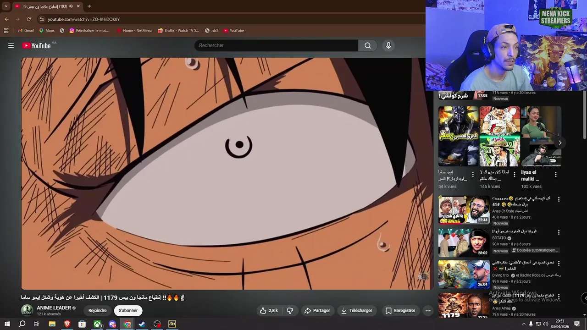Open options menu for BOTATO video
The image size is (587, 330).
click(559, 232)
